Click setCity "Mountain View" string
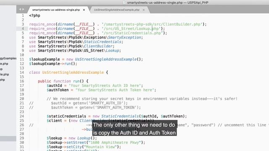 click(101, 147)
